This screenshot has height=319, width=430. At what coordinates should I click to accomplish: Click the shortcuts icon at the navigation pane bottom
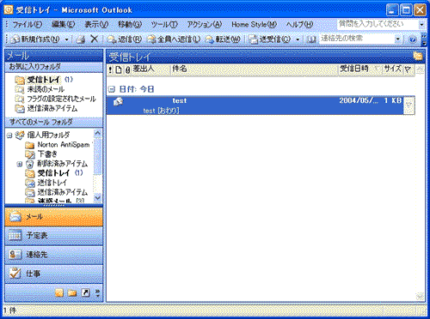[x=85, y=292]
